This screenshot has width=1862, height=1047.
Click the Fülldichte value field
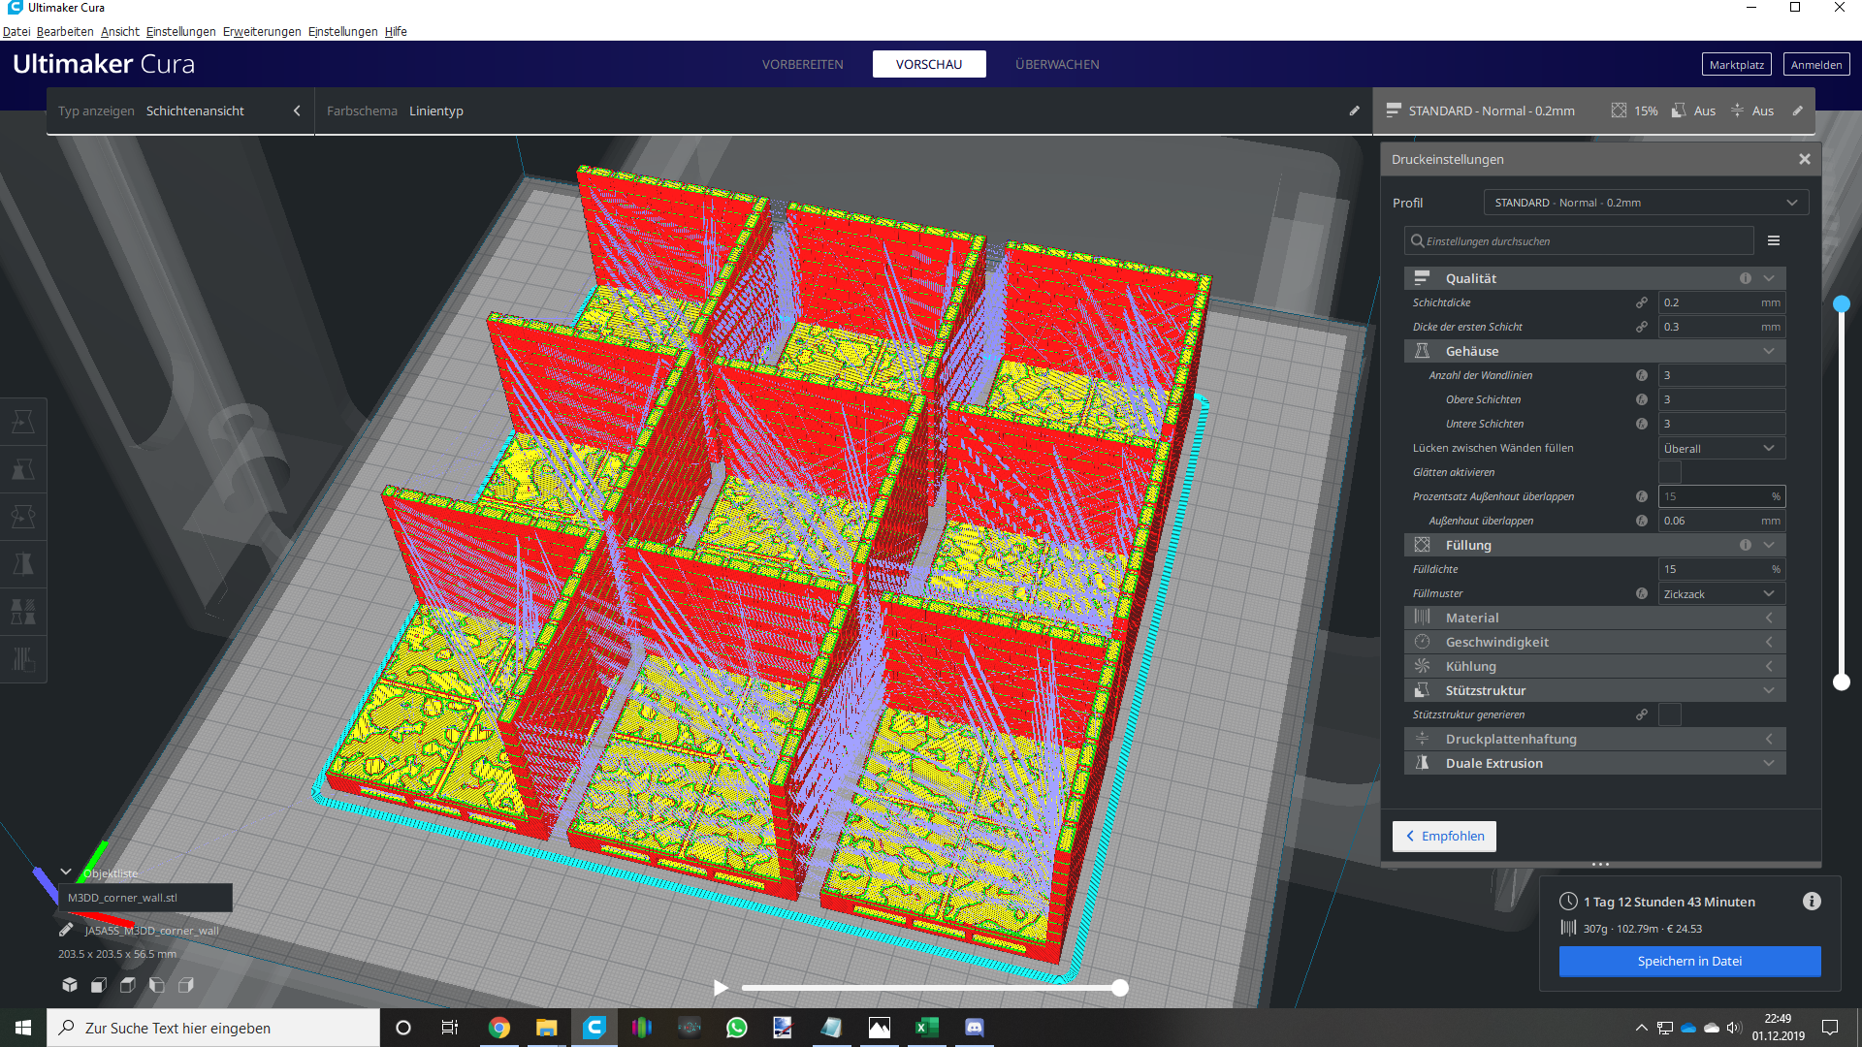tap(1721, 569)
